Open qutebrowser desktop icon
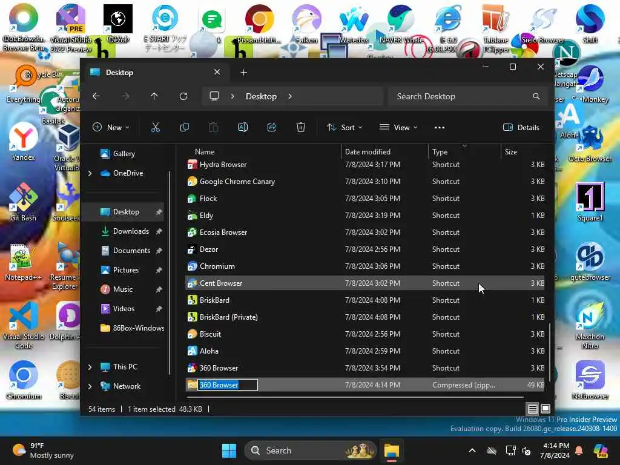620x465 pixels. [590, 261]
